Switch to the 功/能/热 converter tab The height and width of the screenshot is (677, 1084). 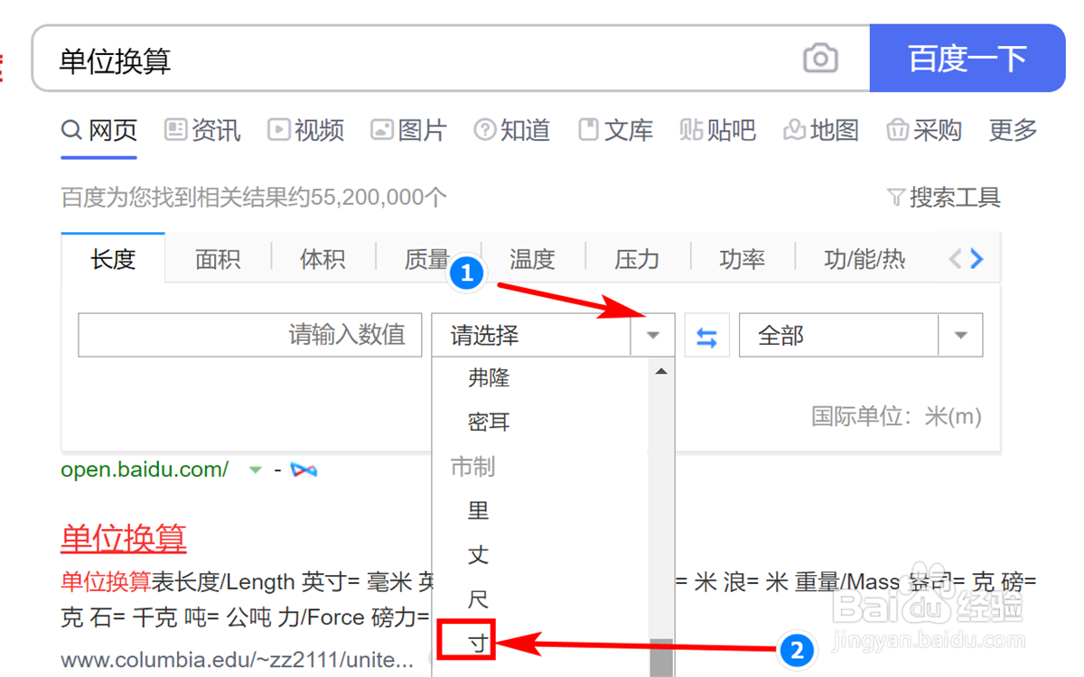tap(864, 260)
